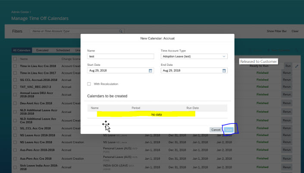Switch to the Executed tab
Screen dimensions: 304x173
pos(42,50)
